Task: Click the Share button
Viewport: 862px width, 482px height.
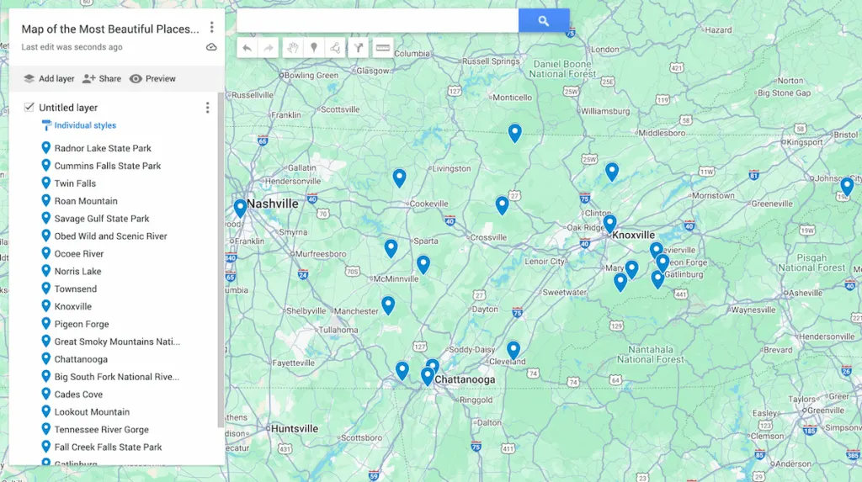Action: pos(102,78)
